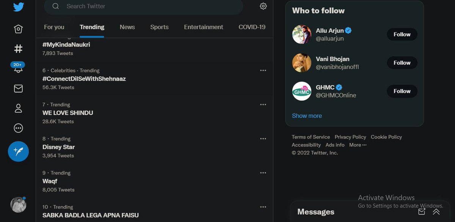Click Show more in Who to follow
The width and height of the screenshot is (455, 222).
307,116
